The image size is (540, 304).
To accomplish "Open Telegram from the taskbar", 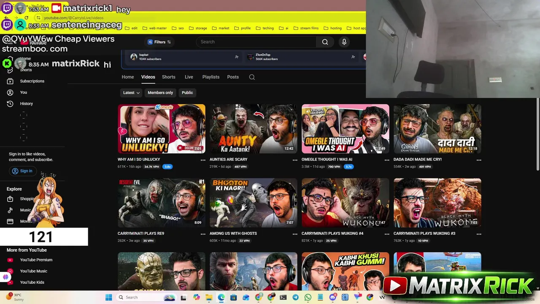I will [295, 297].
